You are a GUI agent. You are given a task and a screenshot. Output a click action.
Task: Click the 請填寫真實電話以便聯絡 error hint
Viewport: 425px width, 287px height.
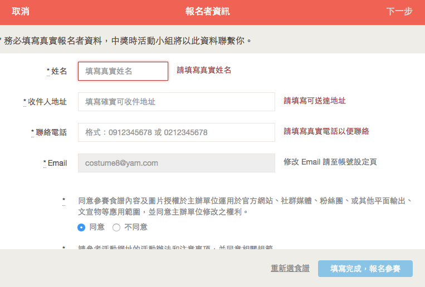326,131
